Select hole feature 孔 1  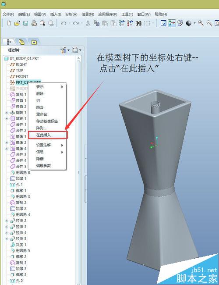(19, 185)
